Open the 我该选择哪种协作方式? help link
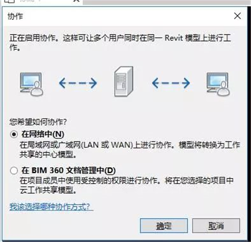This screenshot has width=251, height=242. (x=51, y=207)
